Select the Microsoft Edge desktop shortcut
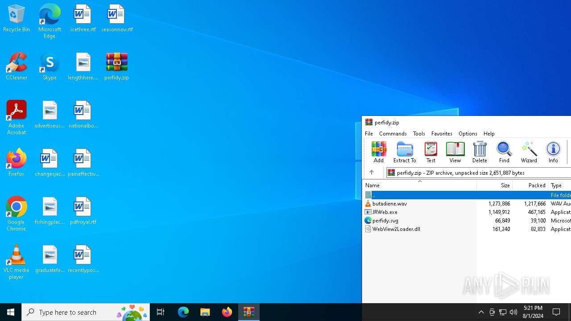The image size is (571, 321). pyautogui.click(x=50, y=21)
